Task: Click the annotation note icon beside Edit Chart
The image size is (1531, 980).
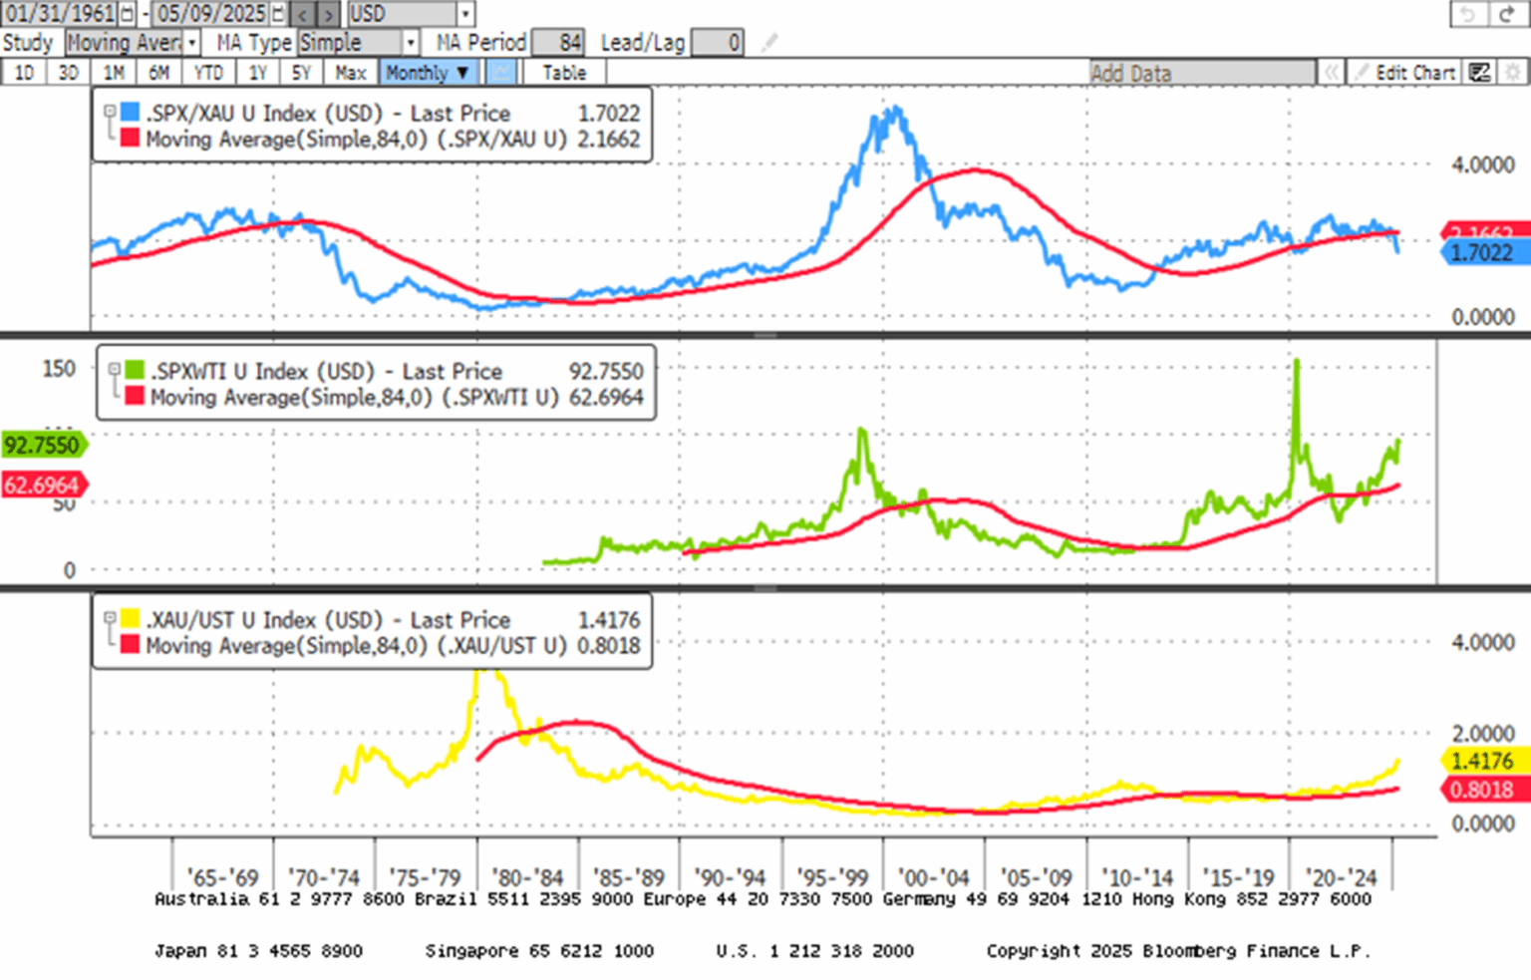Action: [1479, 72]
